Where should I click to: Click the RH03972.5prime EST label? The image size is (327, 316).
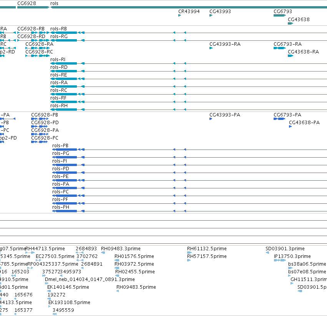tap(134, 264)
